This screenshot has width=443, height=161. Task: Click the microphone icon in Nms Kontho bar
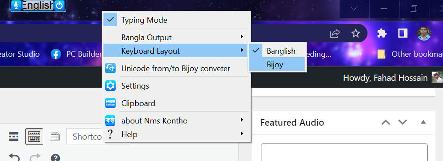tap(17, 5)
